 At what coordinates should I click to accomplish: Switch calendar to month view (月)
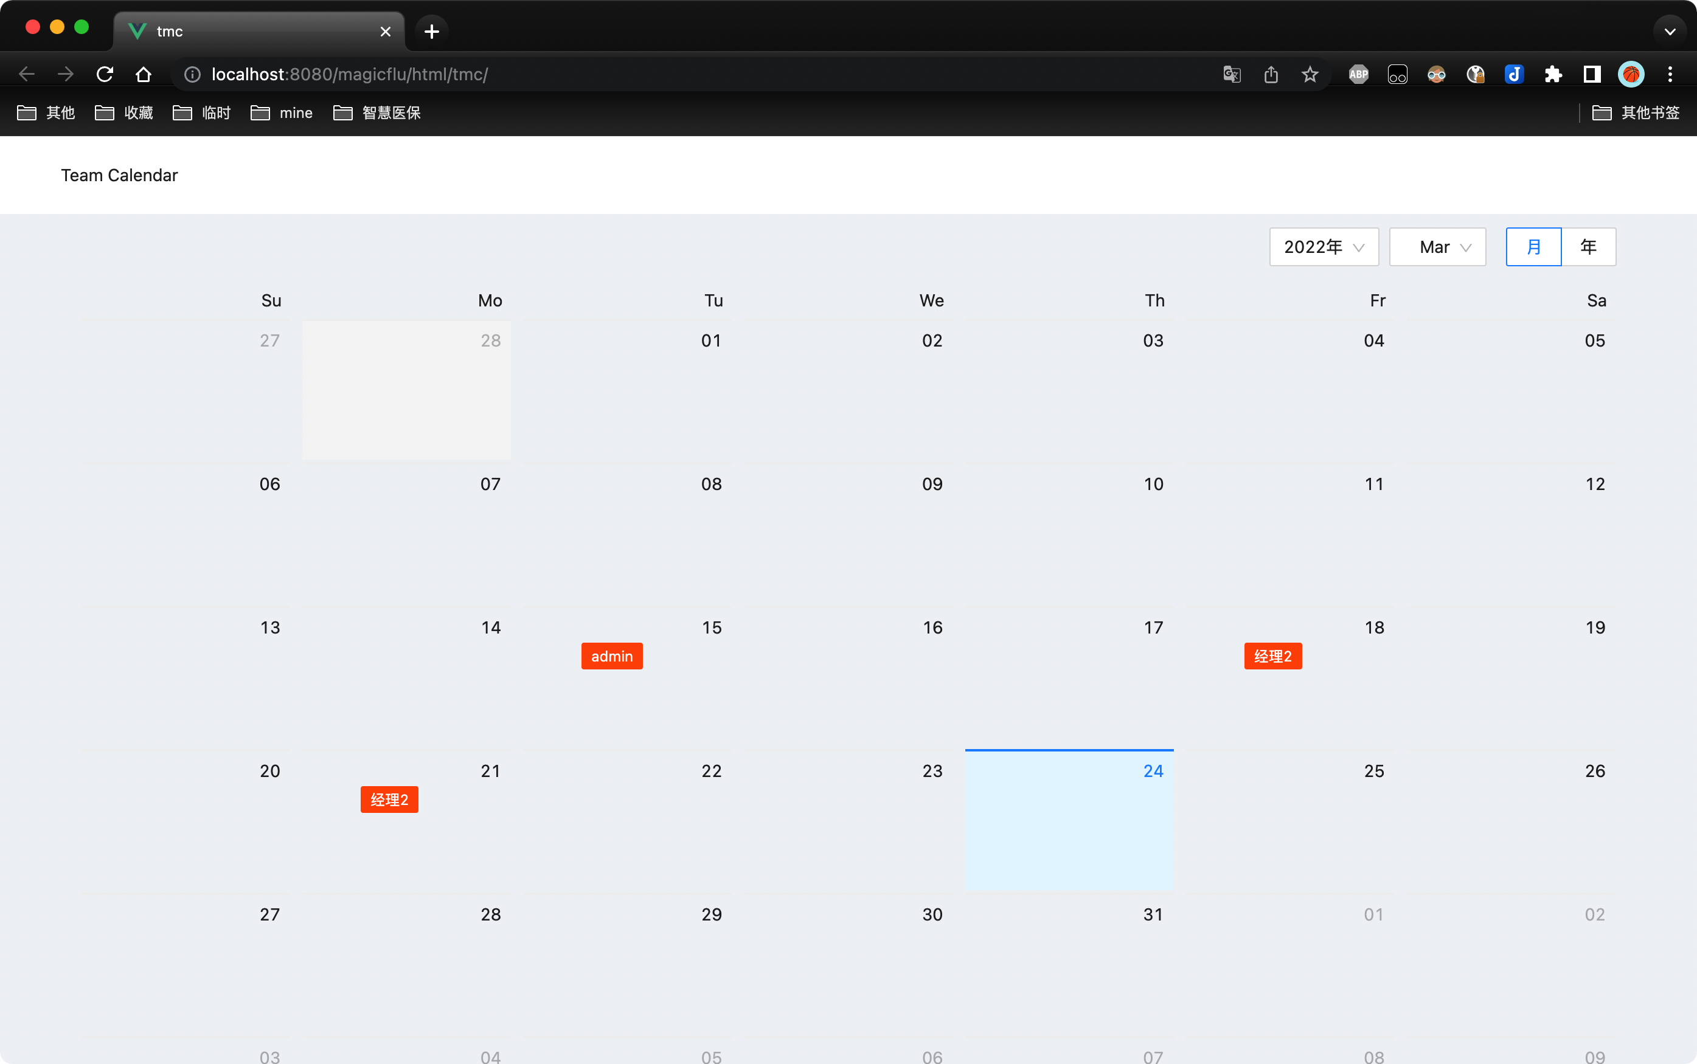[1533, 247]
